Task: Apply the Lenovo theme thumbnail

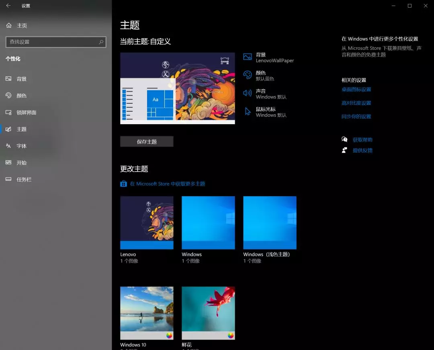Action: 147,223
